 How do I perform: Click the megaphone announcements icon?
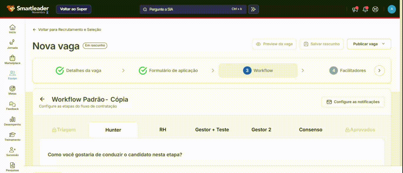(x=355, y=9)
